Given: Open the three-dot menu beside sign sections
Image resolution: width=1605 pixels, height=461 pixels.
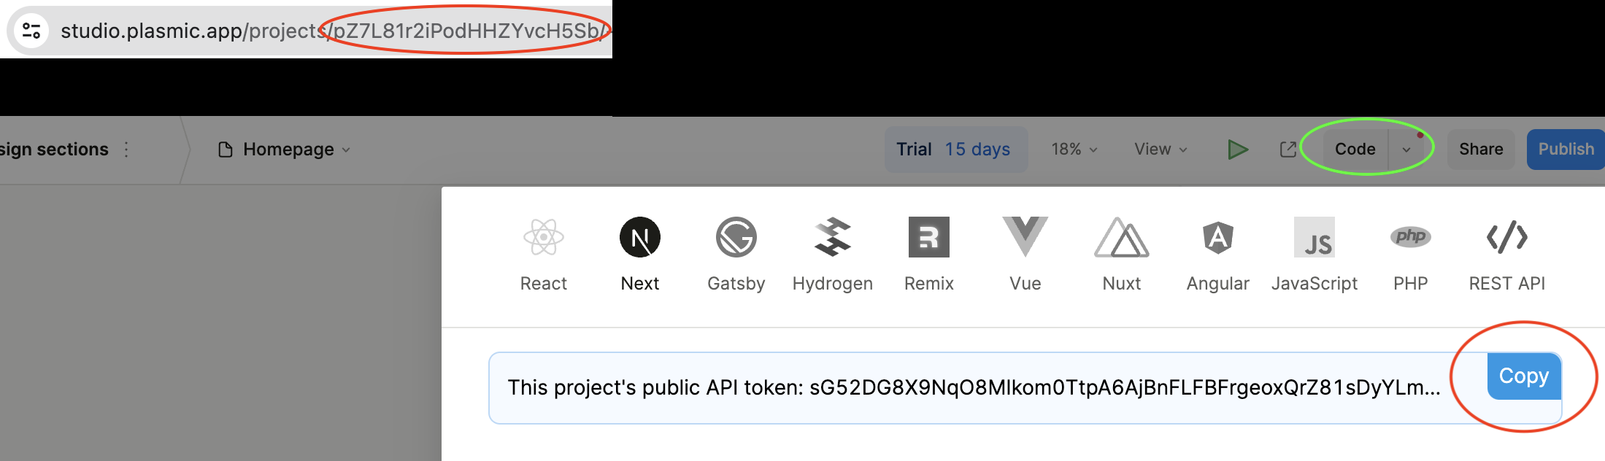Looking at the screenshot, I should pos(126,150).
